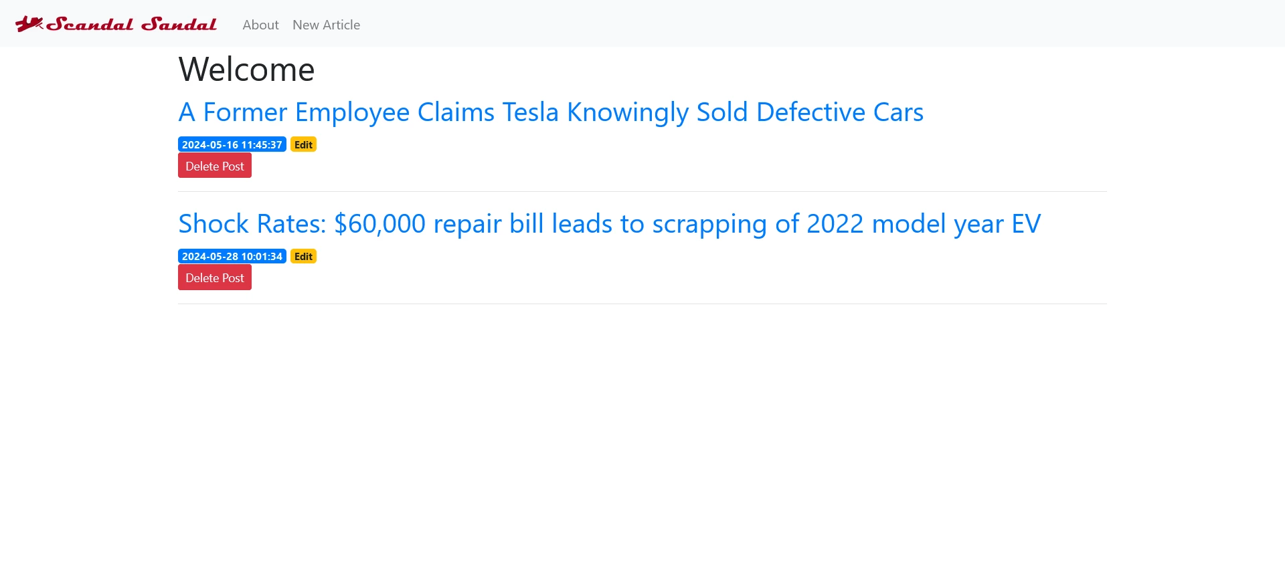Click the Welcome heading
The image size is (1285, 587).
tap(246, 70)
